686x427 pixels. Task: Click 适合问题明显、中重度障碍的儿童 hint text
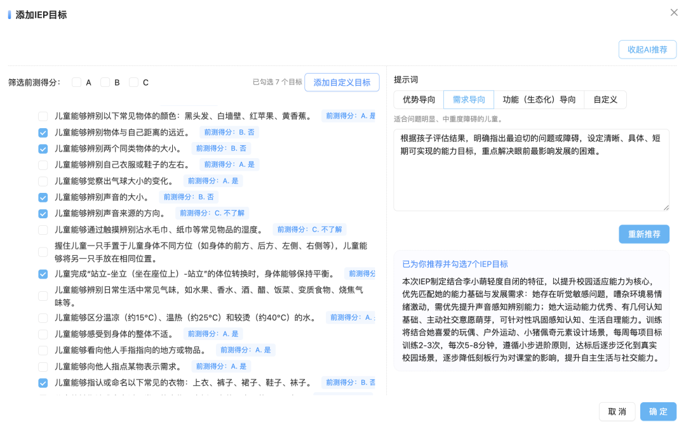[x=448, y=119]
